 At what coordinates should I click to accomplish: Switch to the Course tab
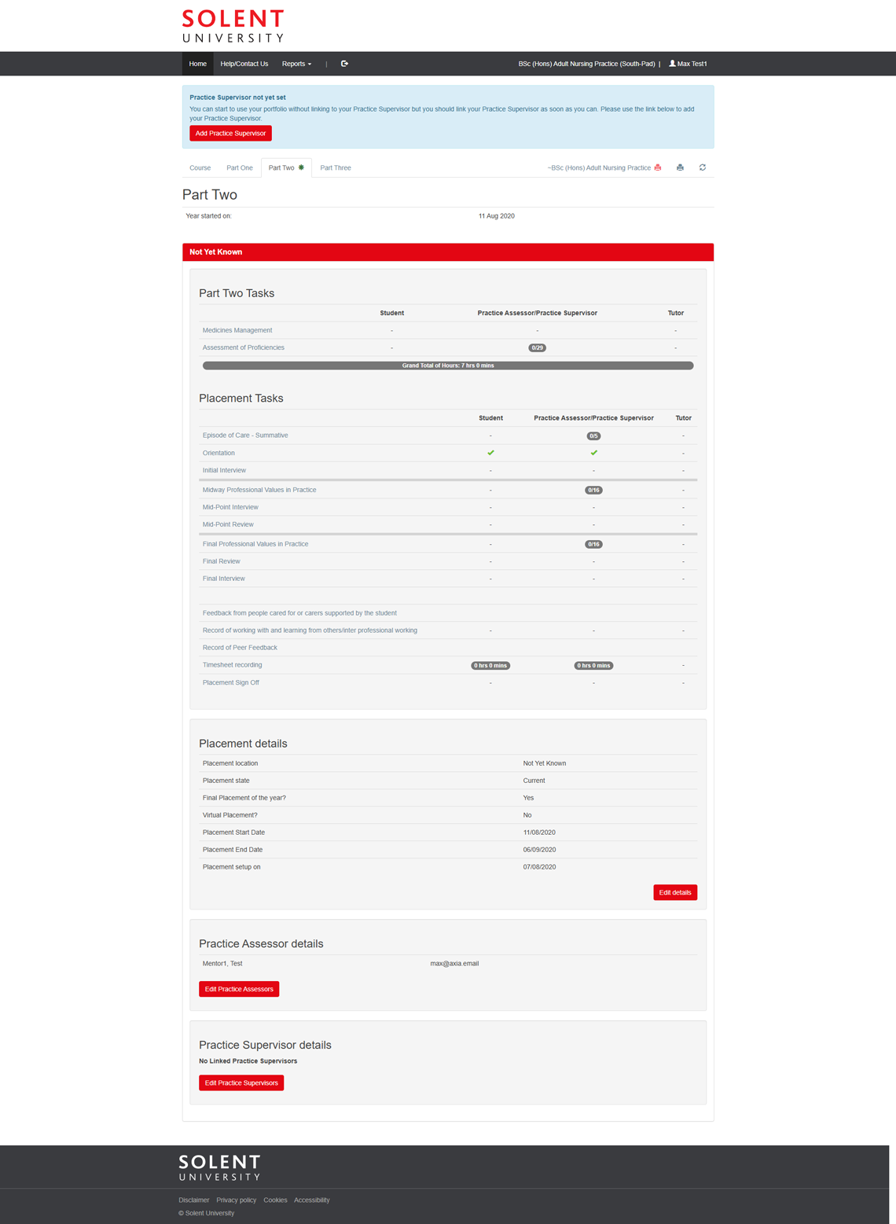click(x=200, y=167)
